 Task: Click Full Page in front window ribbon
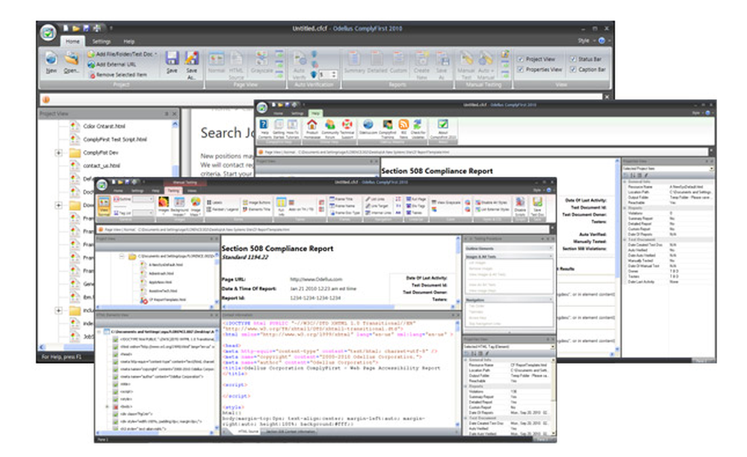(x=415, y=199)
